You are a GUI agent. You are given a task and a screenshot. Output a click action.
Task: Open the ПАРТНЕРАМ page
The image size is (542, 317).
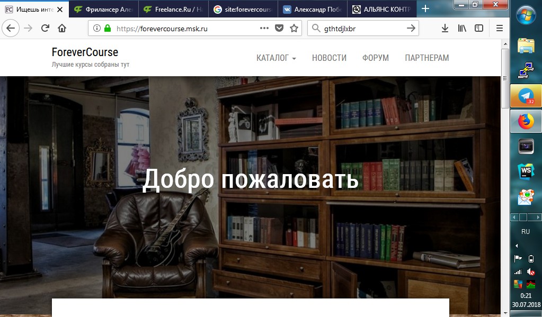tap(427, 58)
